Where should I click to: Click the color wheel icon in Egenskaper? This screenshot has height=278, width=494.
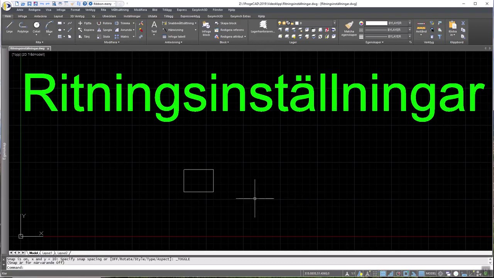coord(361,23)
